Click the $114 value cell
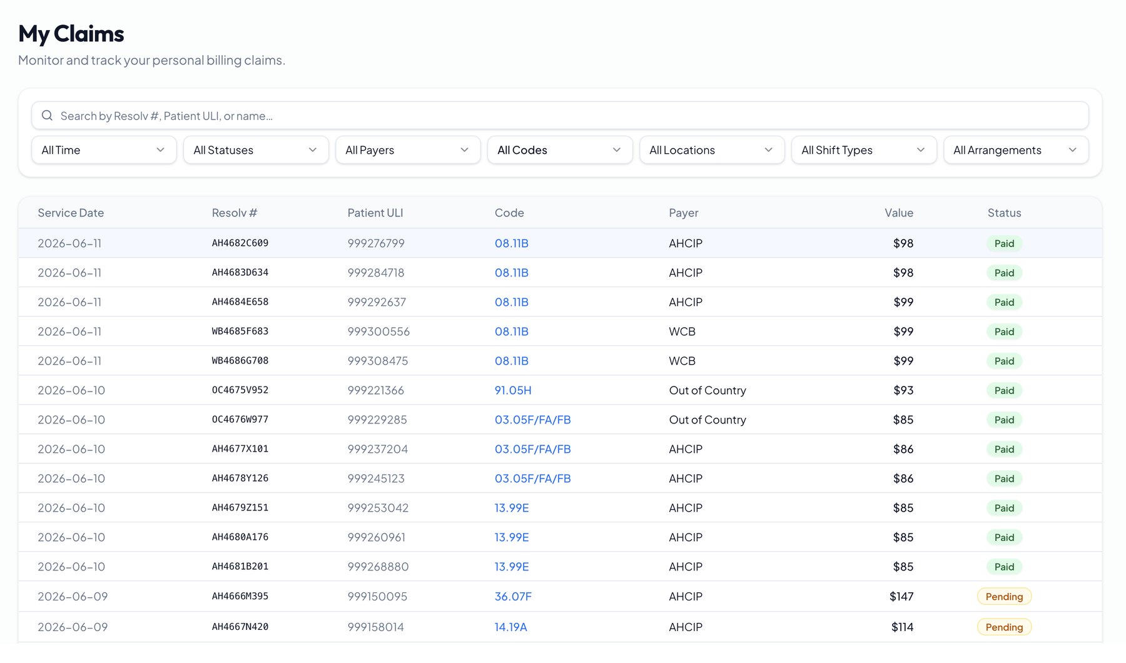This screenshot has height=663, width=1126. pos(902,627)
